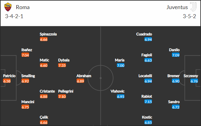Click player name Locatelli
Image resolution: width=201 pixels, height=126 pixels.
coord(145,76)
